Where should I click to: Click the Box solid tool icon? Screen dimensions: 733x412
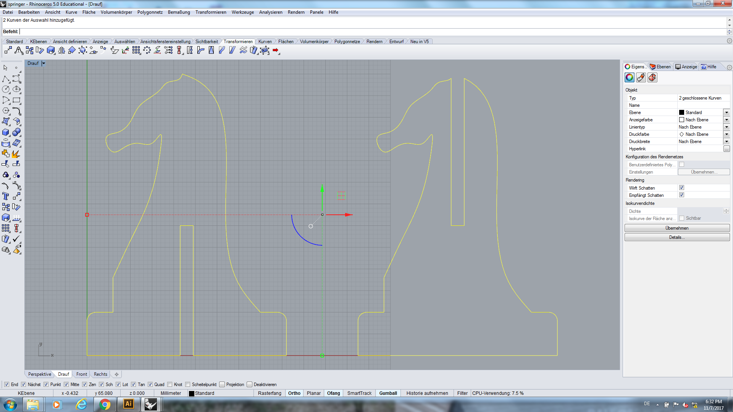point(6,132)
